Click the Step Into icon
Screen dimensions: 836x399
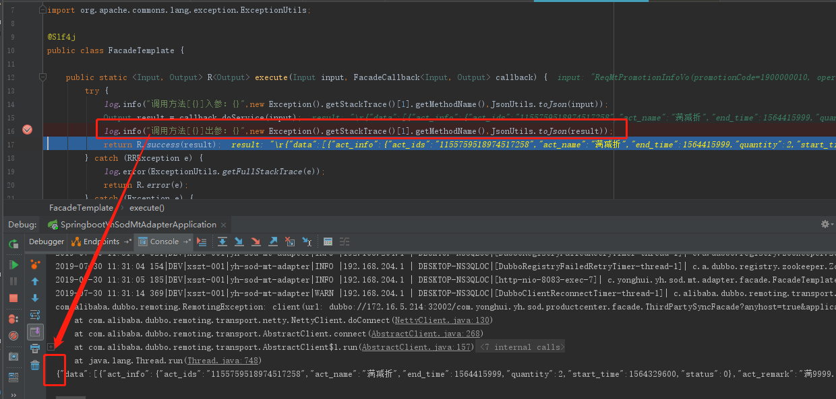tap(239, 242)
